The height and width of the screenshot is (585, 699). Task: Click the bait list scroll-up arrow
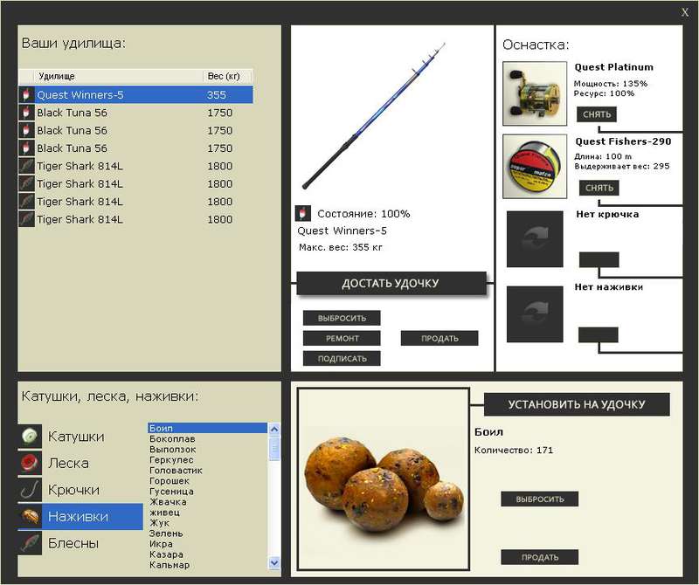point(274,429)
